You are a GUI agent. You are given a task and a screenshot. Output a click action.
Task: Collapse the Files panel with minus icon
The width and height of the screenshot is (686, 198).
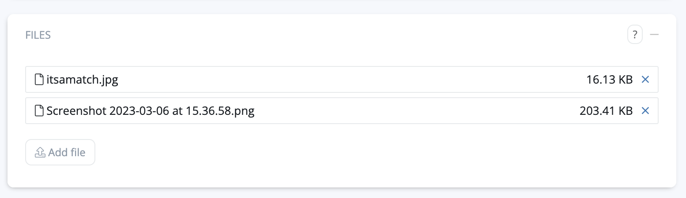654,35
